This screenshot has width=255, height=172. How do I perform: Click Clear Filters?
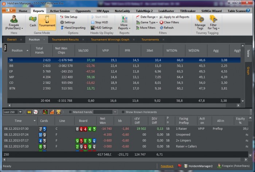[169, 22]
